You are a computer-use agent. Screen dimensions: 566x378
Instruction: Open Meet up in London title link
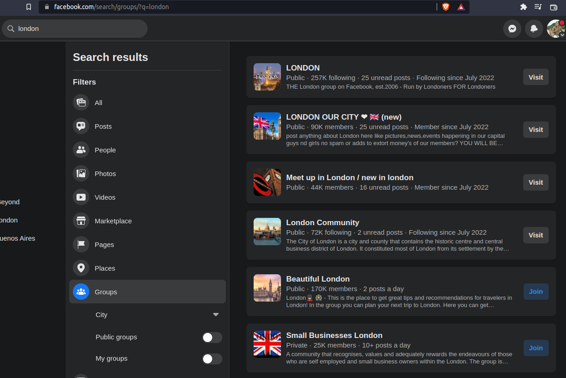click(x=350, y=177)
